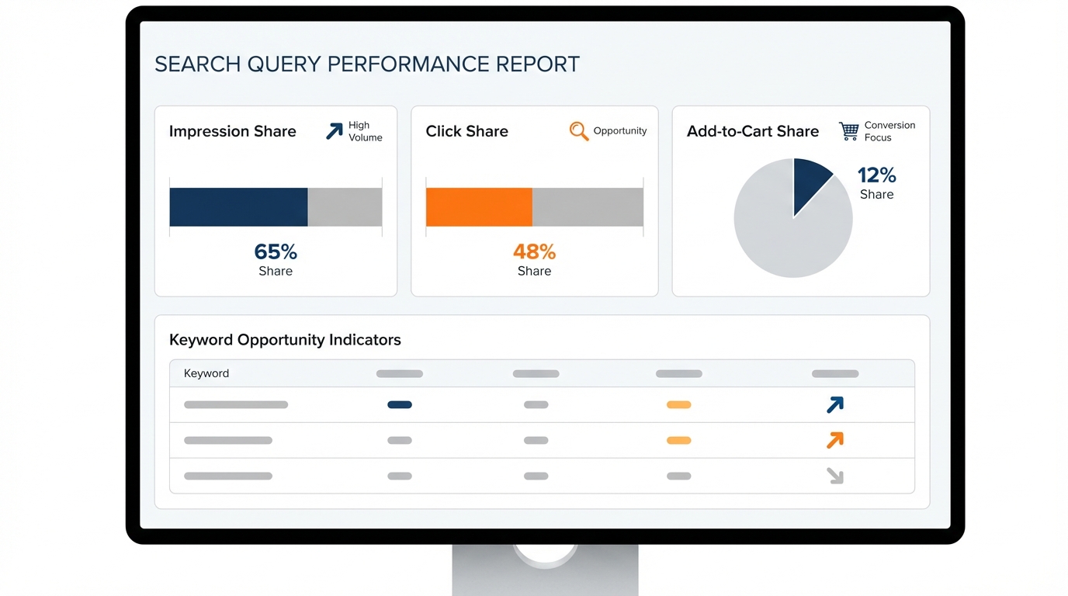Toggle the first keyword row's orange status pill

click(x=679, y=404)
